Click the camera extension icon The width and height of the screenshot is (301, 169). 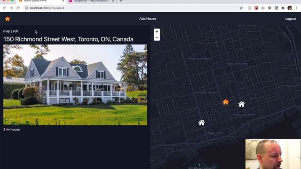click(x=263, y=8)
